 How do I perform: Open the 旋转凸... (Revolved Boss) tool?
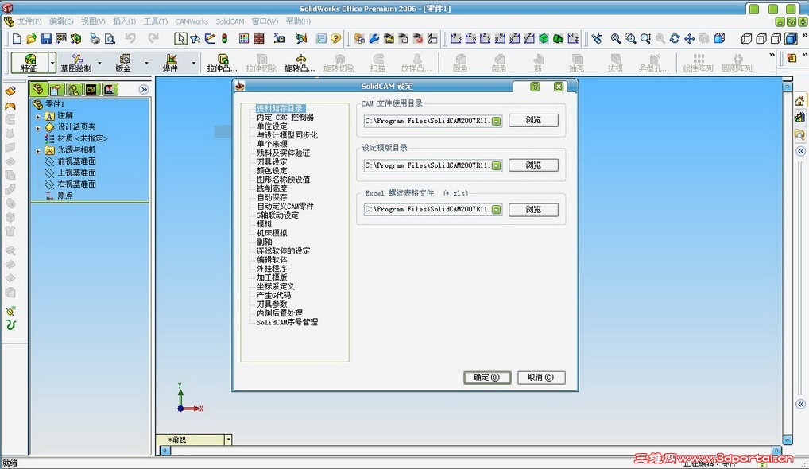click(300, 63)
